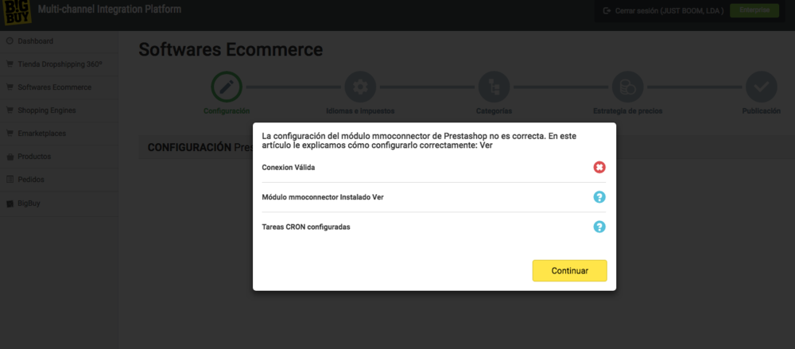
Task: Click the BigBuy logo in header
Action: (x=17, y=12)
